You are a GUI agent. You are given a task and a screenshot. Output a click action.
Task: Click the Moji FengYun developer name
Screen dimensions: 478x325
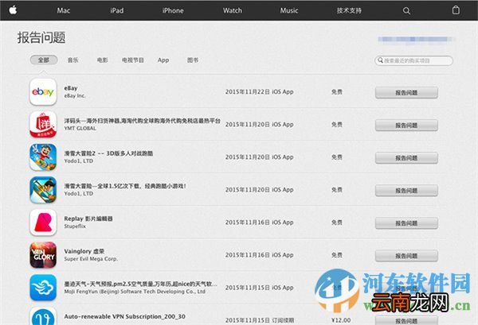click(135, 292)
